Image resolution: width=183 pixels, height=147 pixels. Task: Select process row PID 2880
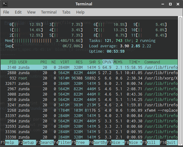pos(89,73)
